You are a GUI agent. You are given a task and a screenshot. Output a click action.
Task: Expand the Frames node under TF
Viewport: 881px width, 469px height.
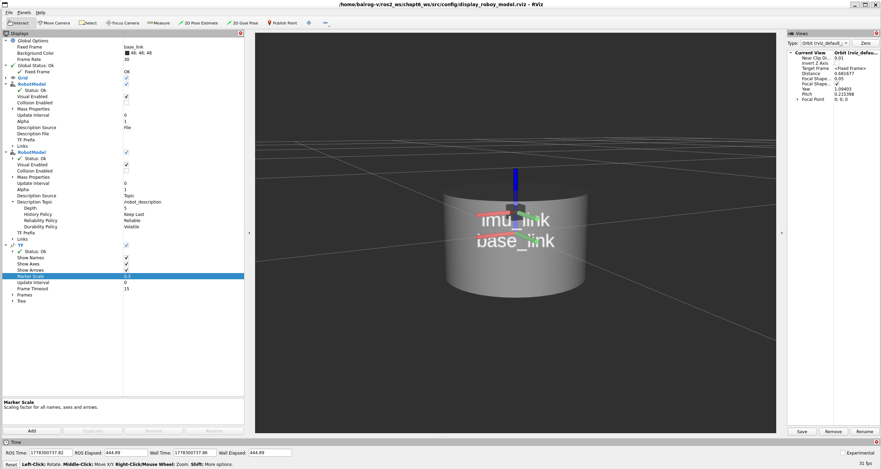click(13, 295)
